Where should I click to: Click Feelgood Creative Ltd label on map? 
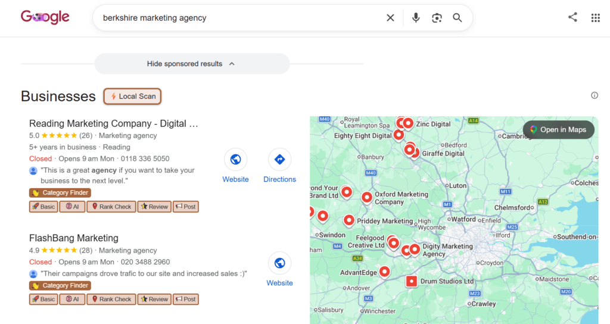click(366, 242)
